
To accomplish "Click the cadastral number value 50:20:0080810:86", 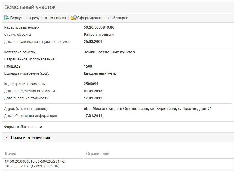I will (x=99, y=27).
